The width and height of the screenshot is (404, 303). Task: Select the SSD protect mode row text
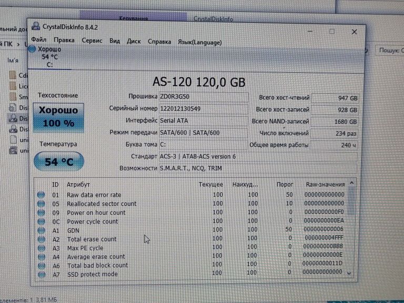(92, 274)
